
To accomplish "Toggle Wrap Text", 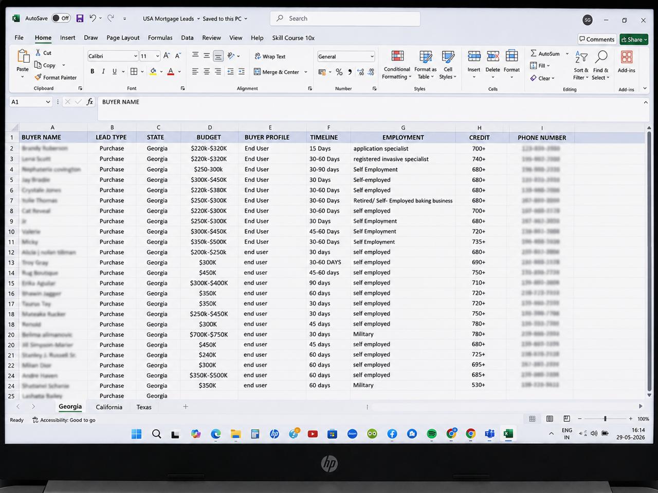I will [270, 56].
